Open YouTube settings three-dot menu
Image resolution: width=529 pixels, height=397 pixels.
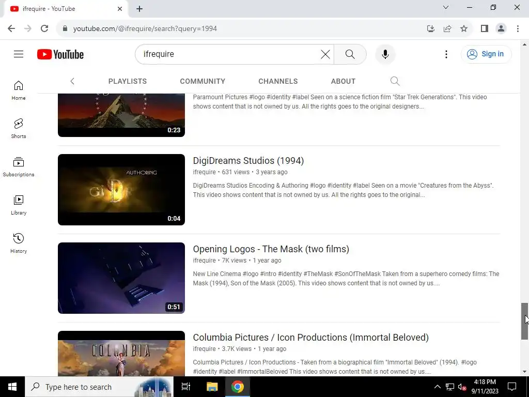(x=446, y=54)
